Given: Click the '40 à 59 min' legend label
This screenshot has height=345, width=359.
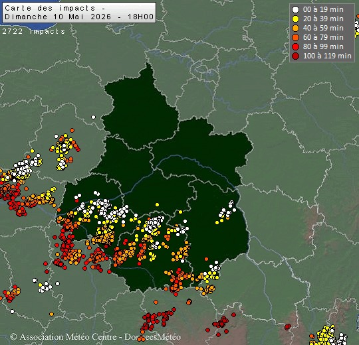Looking at the screenshot, I should [x=323, y=28].
